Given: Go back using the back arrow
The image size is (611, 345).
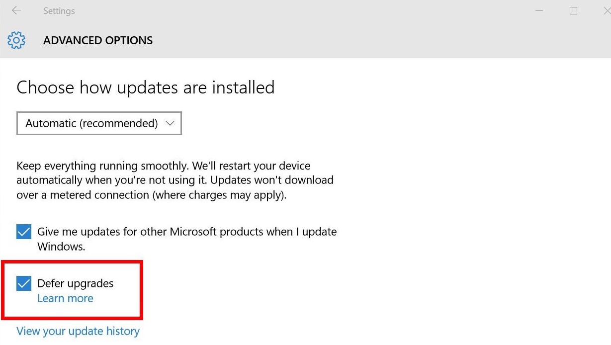Looking at the screenshot, I should pos(16,10).
